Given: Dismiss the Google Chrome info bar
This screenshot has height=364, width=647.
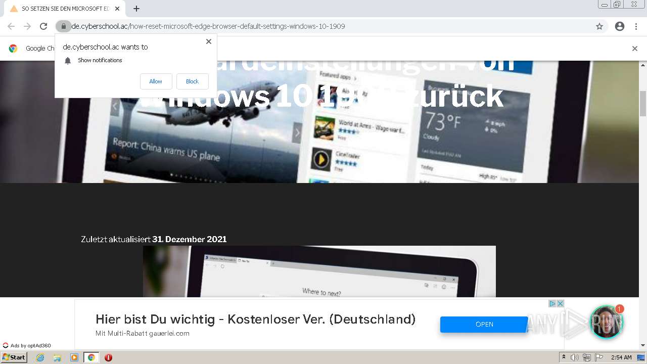Looking at the screenshot, I should 635,49.
